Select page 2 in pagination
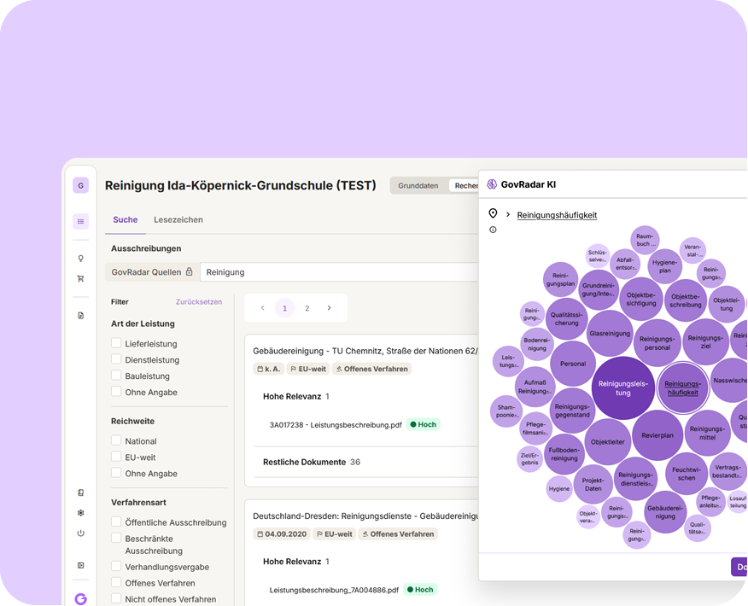 coord(307,308)
